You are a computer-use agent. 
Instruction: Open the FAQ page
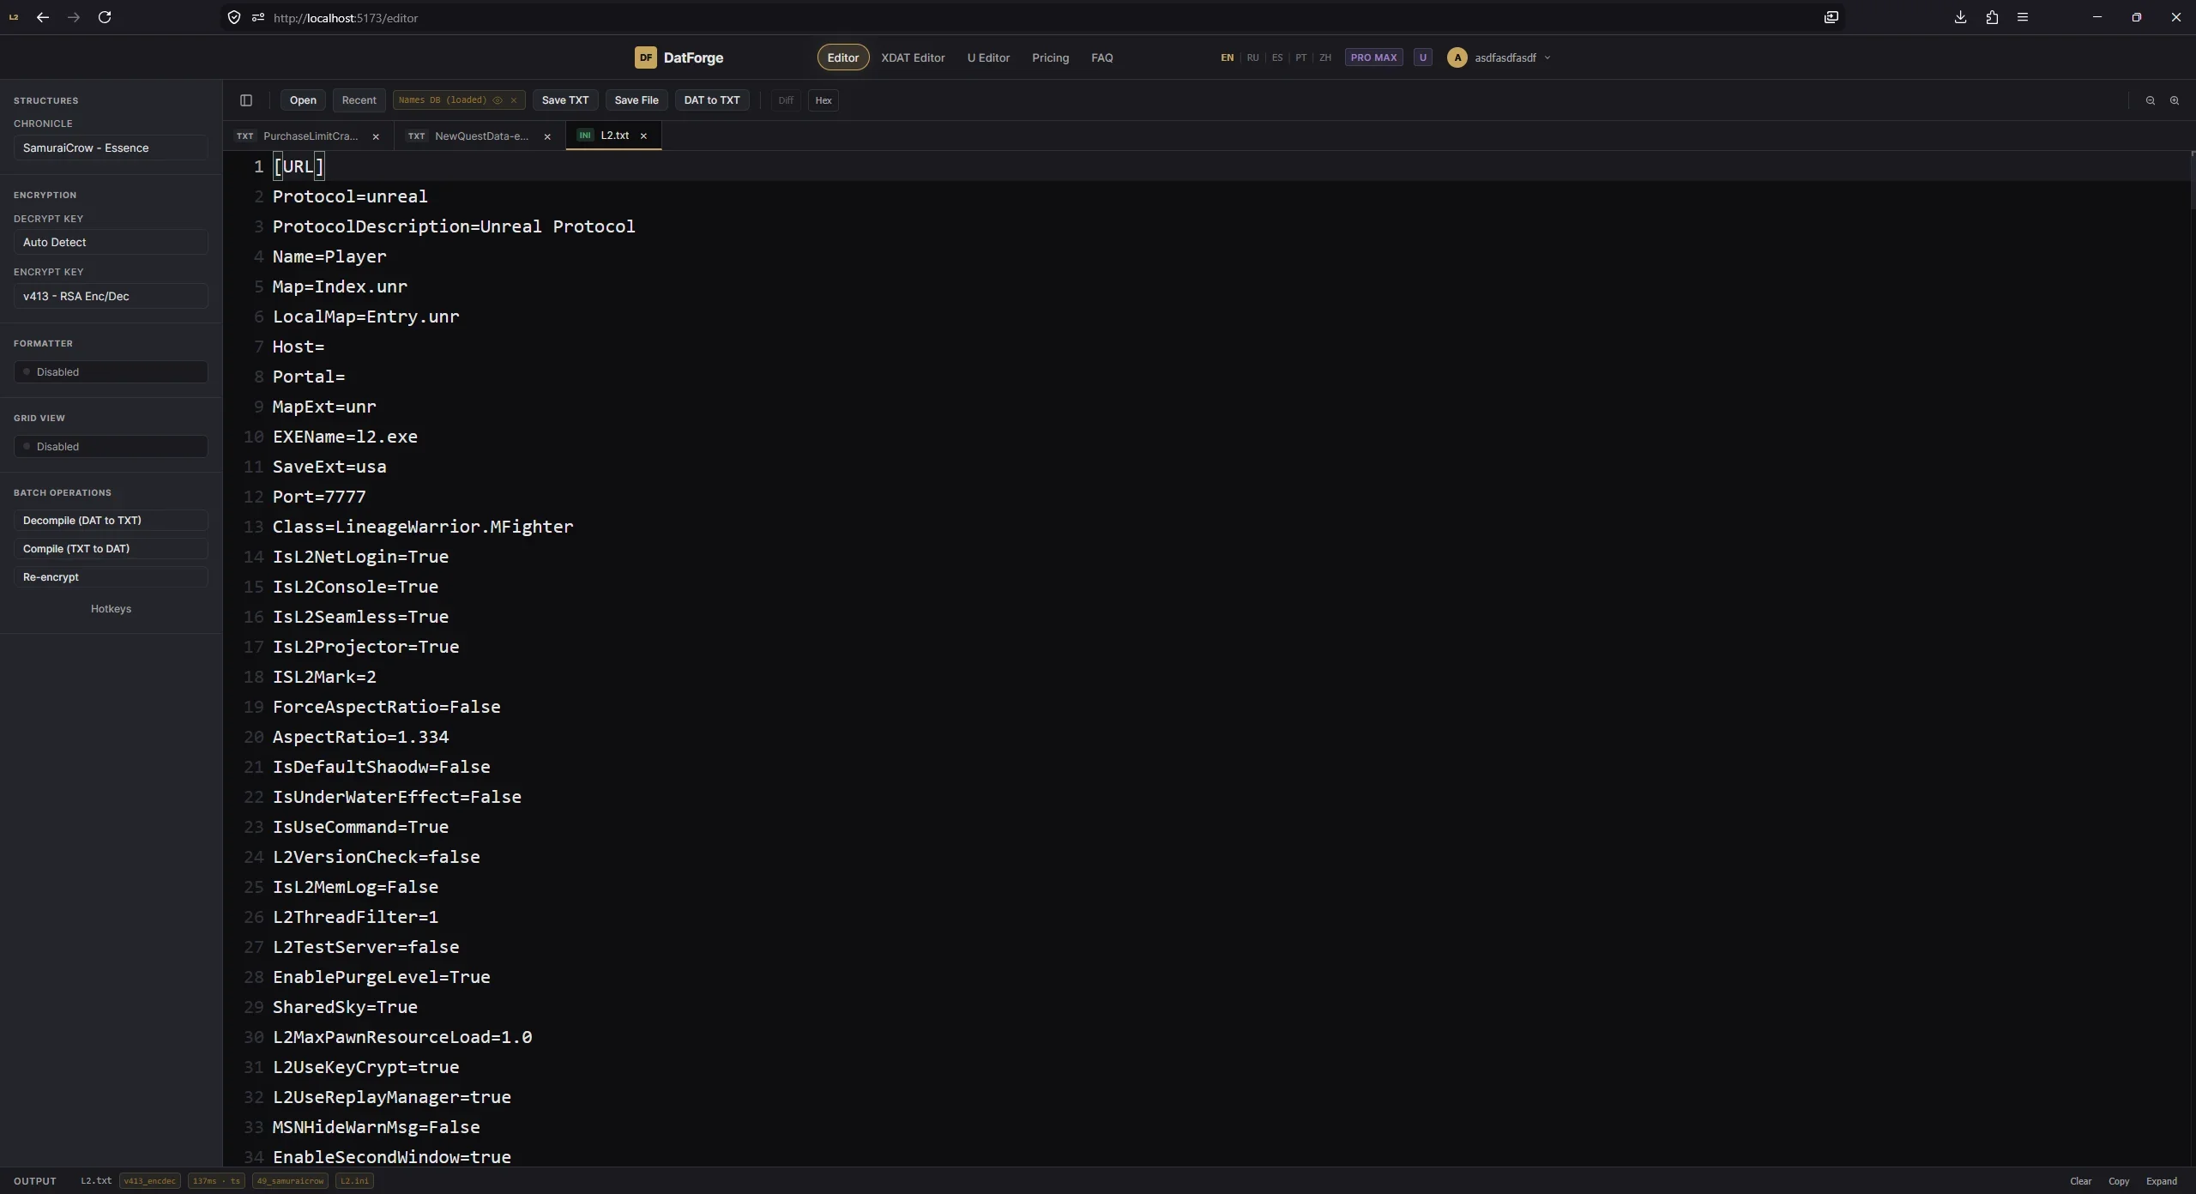click(x=1101, y=57)
